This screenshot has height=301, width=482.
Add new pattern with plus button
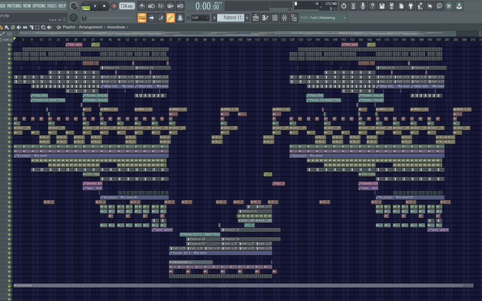click(x=247, y=18)
